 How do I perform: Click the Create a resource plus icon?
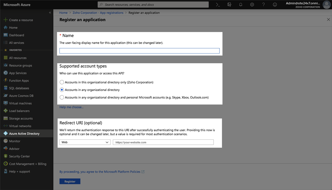click(x=6, y=20)
